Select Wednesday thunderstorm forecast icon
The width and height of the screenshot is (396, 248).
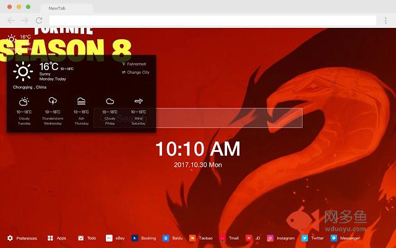[53, 101]
